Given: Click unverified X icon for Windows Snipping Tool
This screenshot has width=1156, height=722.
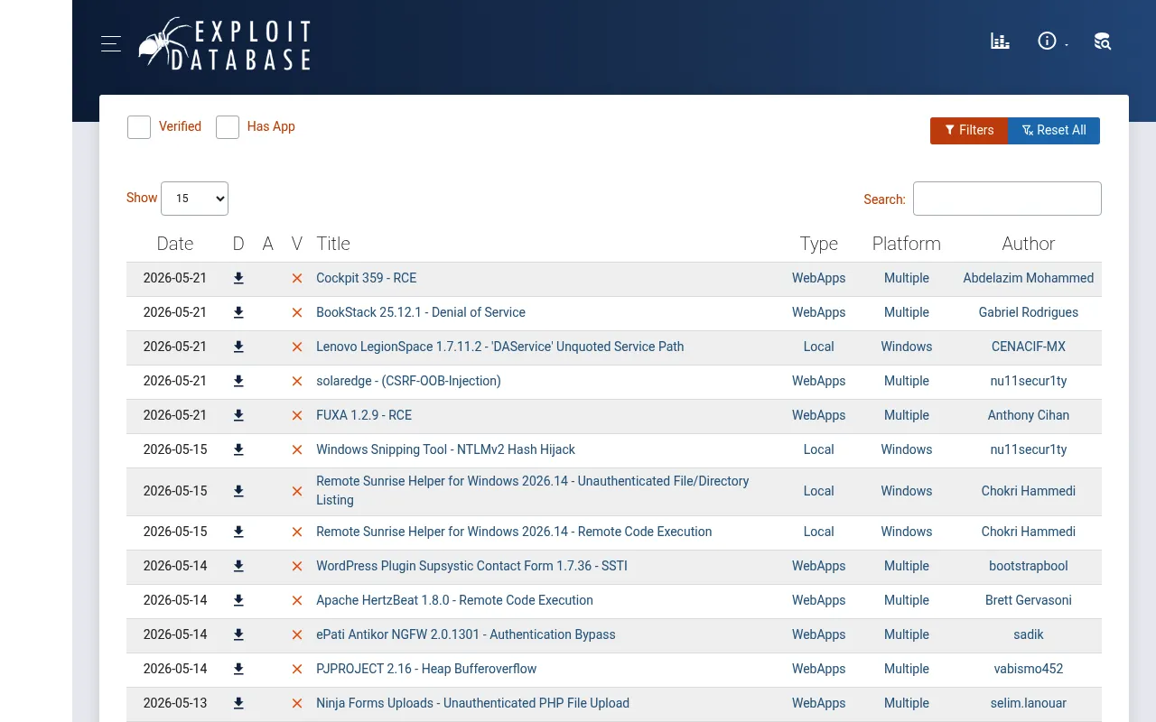Looking at the screenshot, I should click(297, 450).
